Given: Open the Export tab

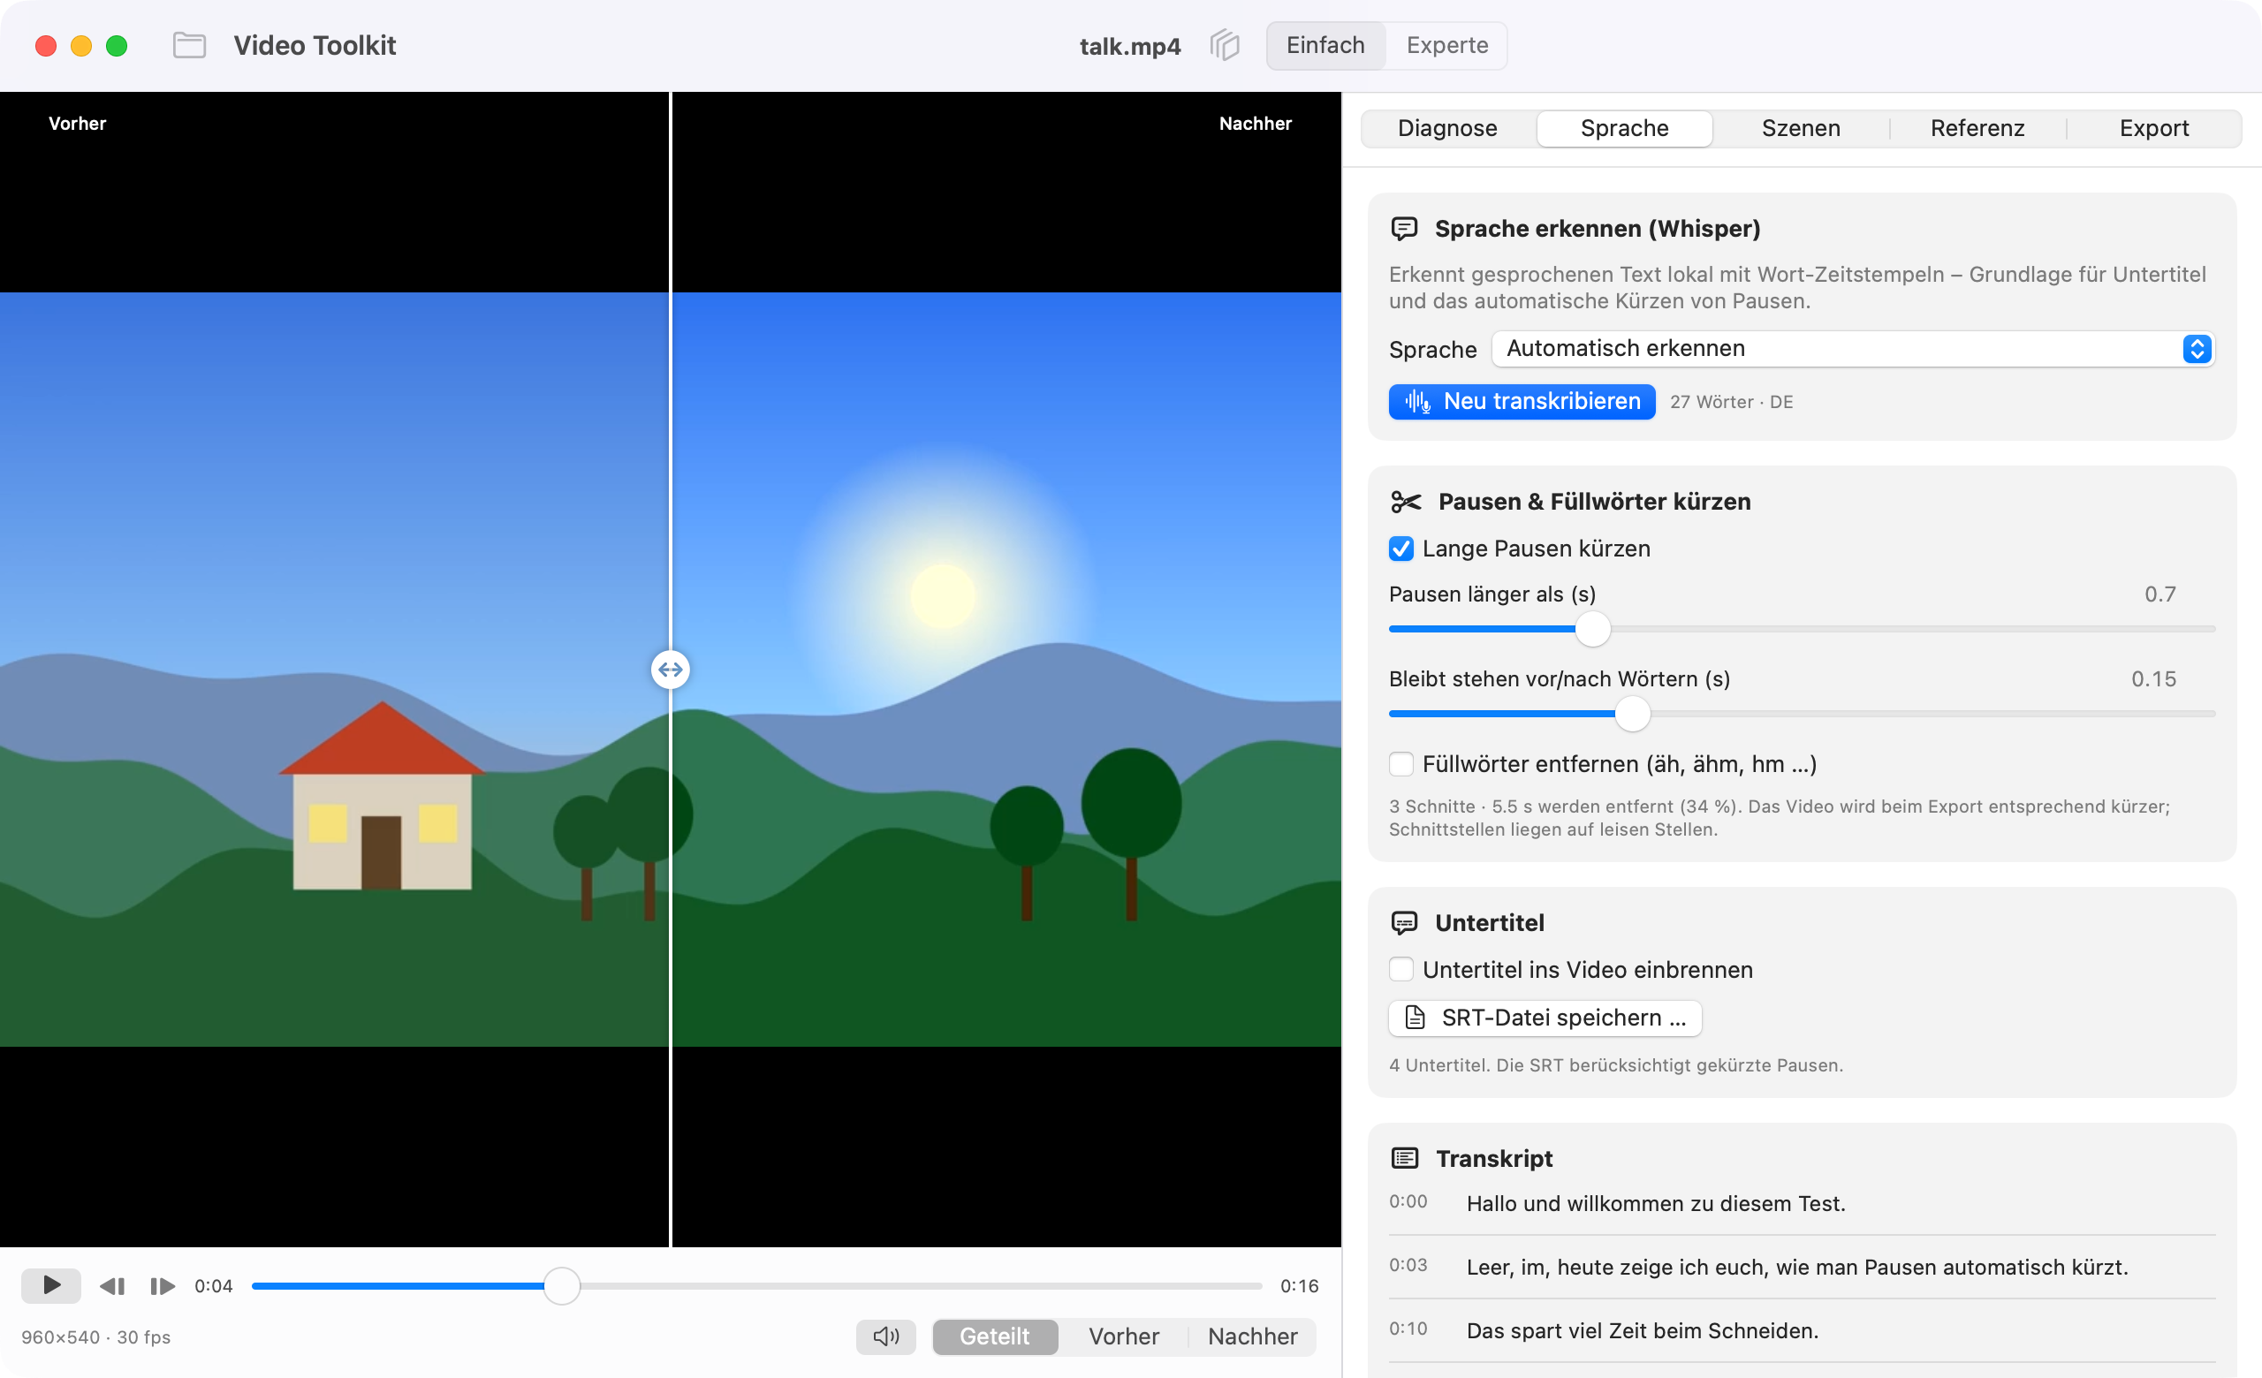Looking at the screenshot, I should [x=2153, y=128].
